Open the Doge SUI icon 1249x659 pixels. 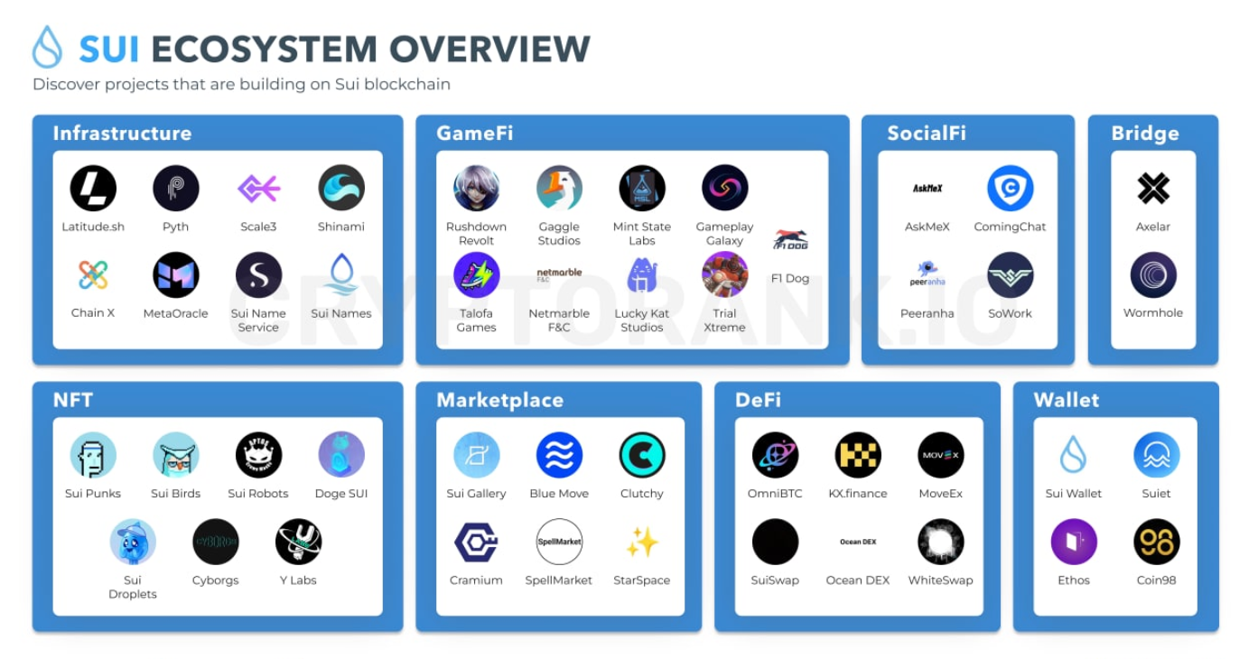pyautogui.click(x=341, y=455)
